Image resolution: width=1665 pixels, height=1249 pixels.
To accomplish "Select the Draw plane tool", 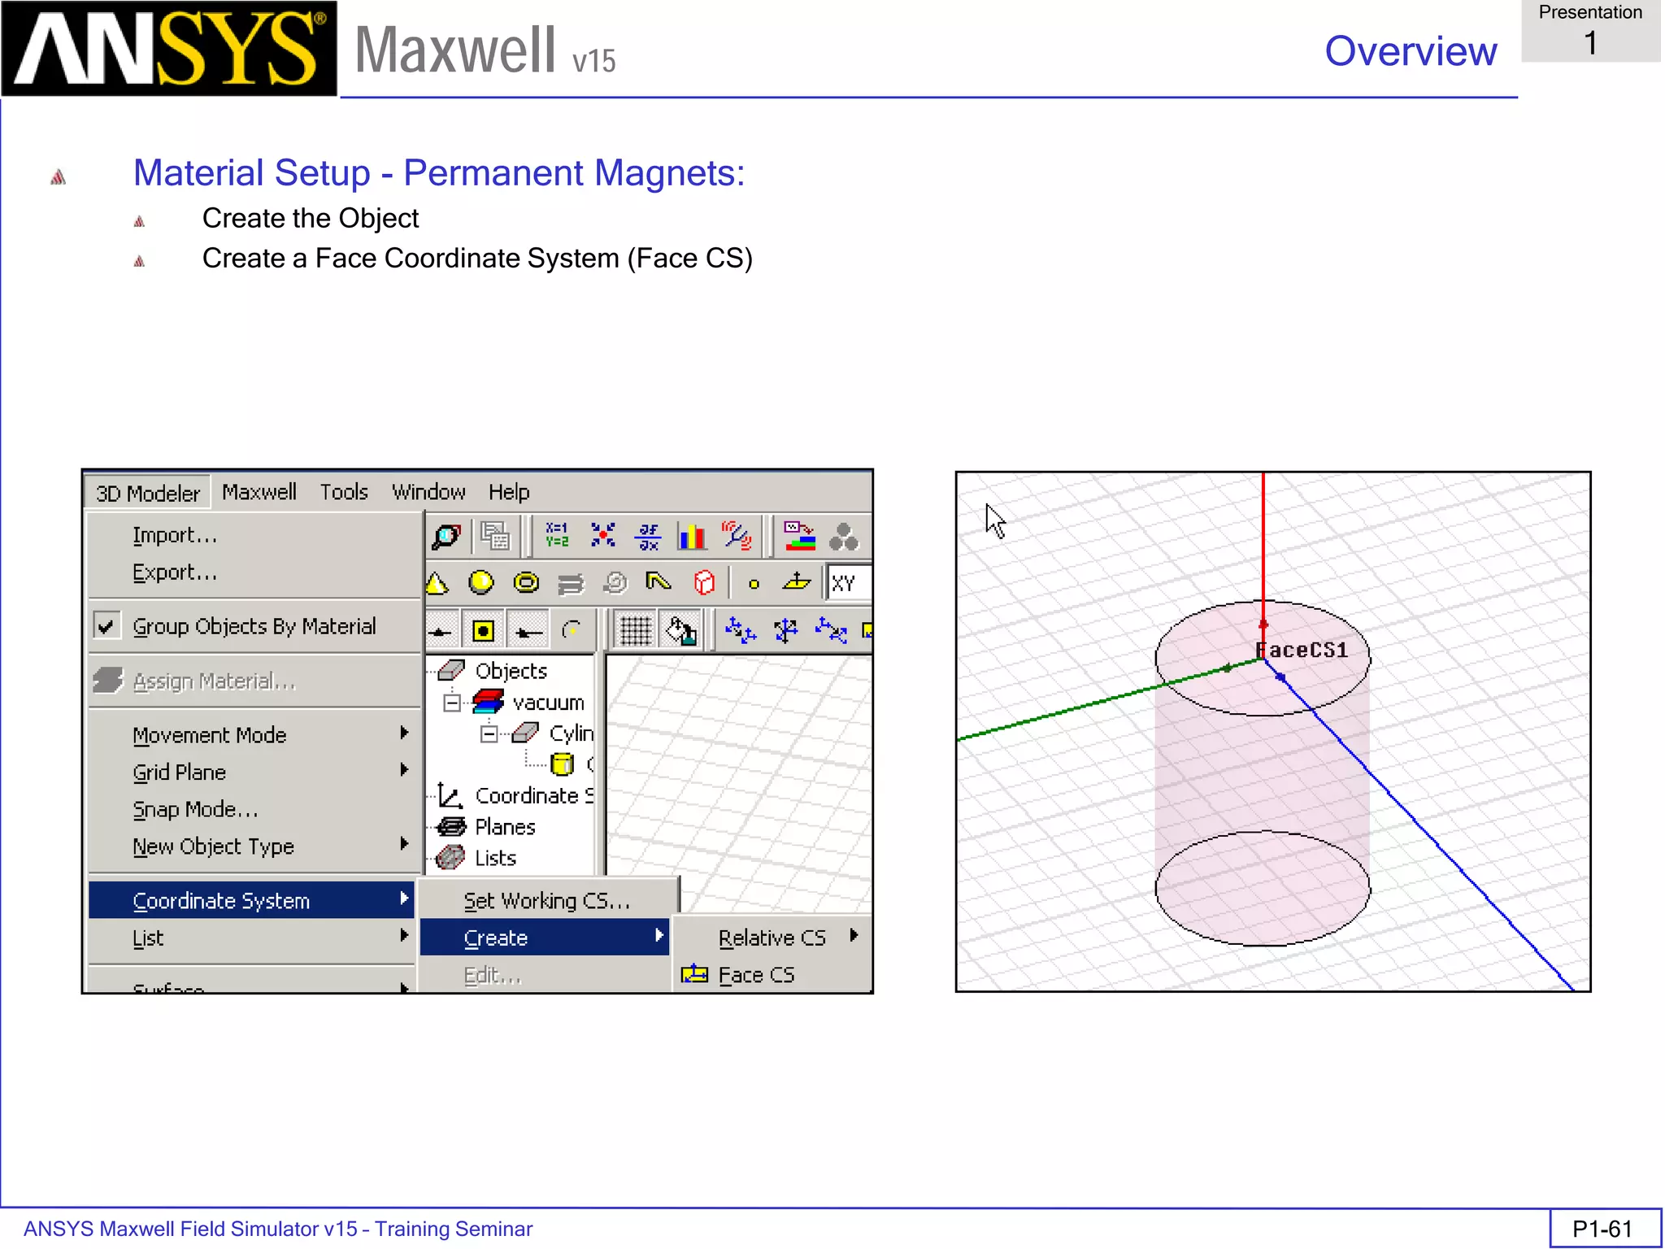I will tap(797, 581).
